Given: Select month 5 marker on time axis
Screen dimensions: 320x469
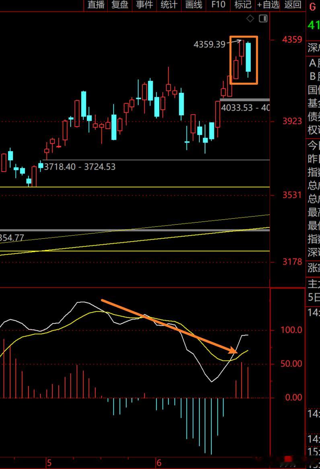Looking at the screenshot, I should coord(49,463).
